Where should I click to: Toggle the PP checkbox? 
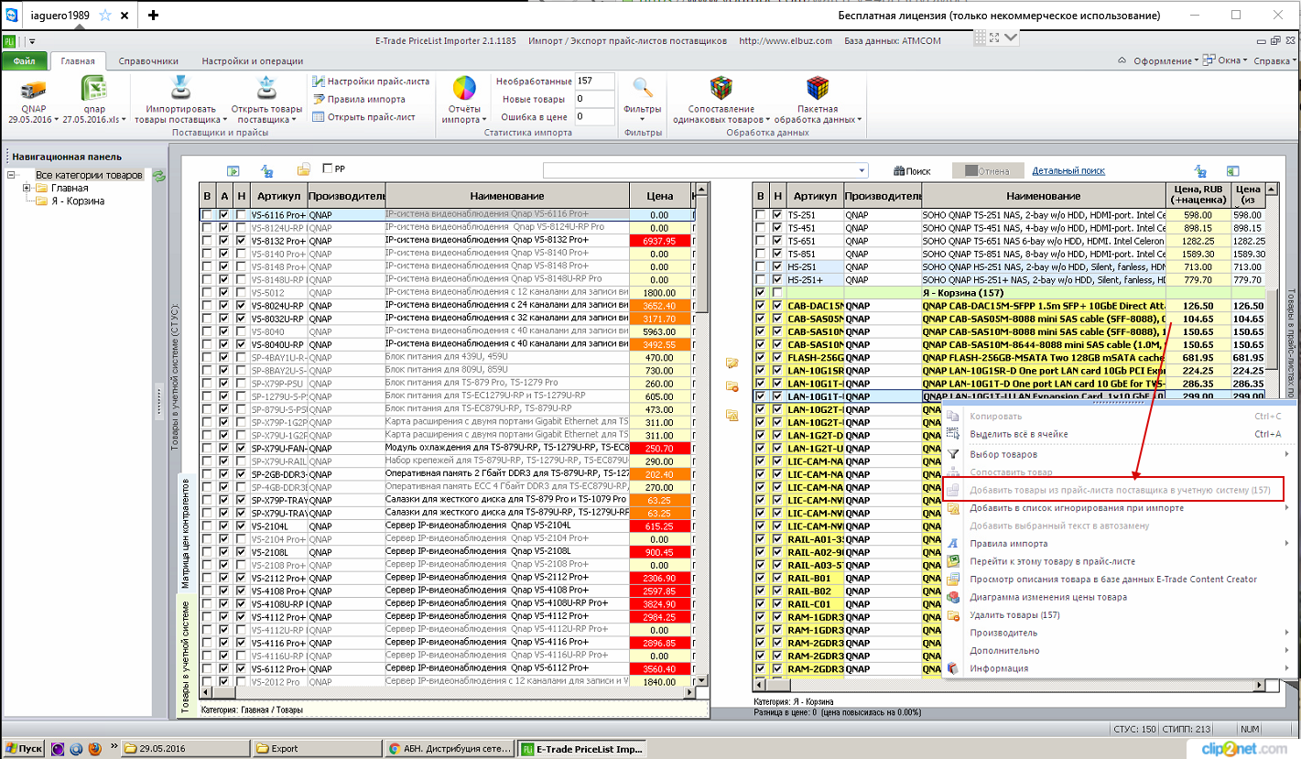(x=329, y=168)
